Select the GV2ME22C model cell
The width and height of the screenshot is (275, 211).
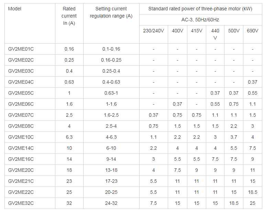click(21, 192)
